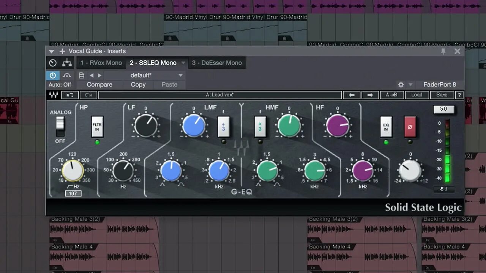This screenshot has height=273, width=486.
Task: Open the routing sidechain icon
Action: pos(67,63)
